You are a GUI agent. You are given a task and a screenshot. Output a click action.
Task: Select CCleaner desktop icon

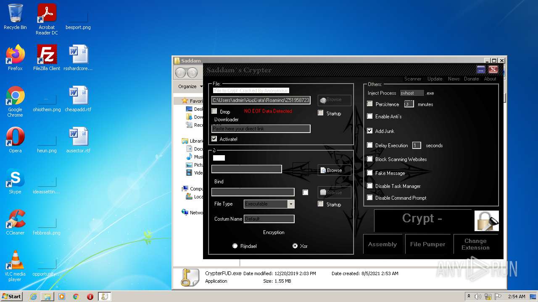tap(15, 222)
